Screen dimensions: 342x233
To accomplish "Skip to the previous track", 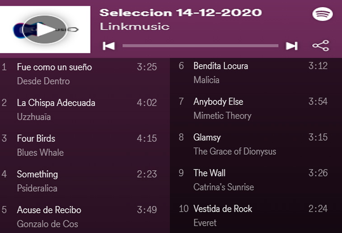I will coord(108,46).
